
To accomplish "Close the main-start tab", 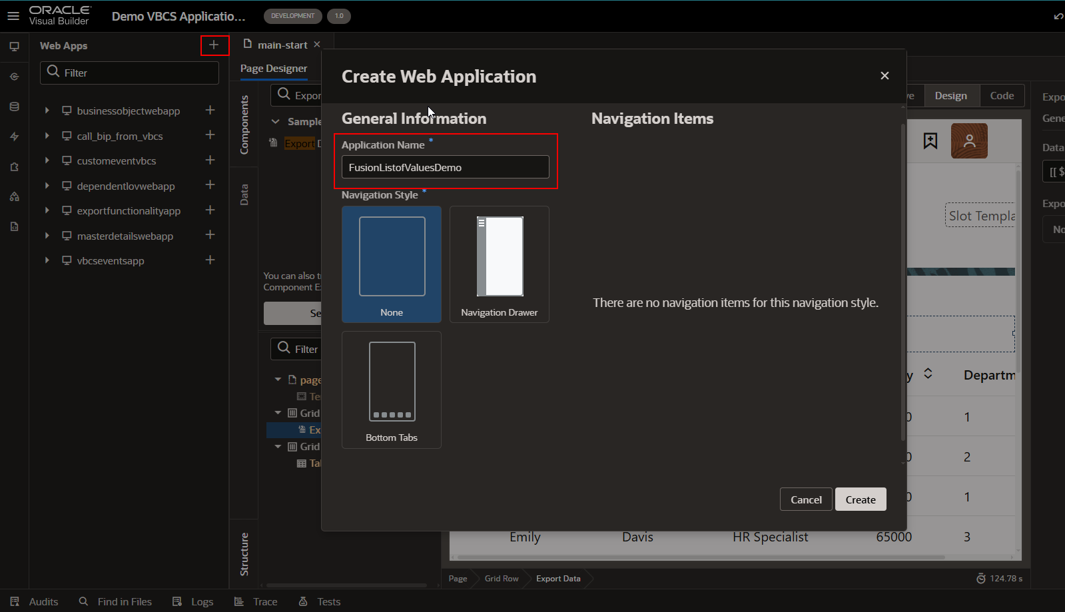I will [x=317, y=45].
